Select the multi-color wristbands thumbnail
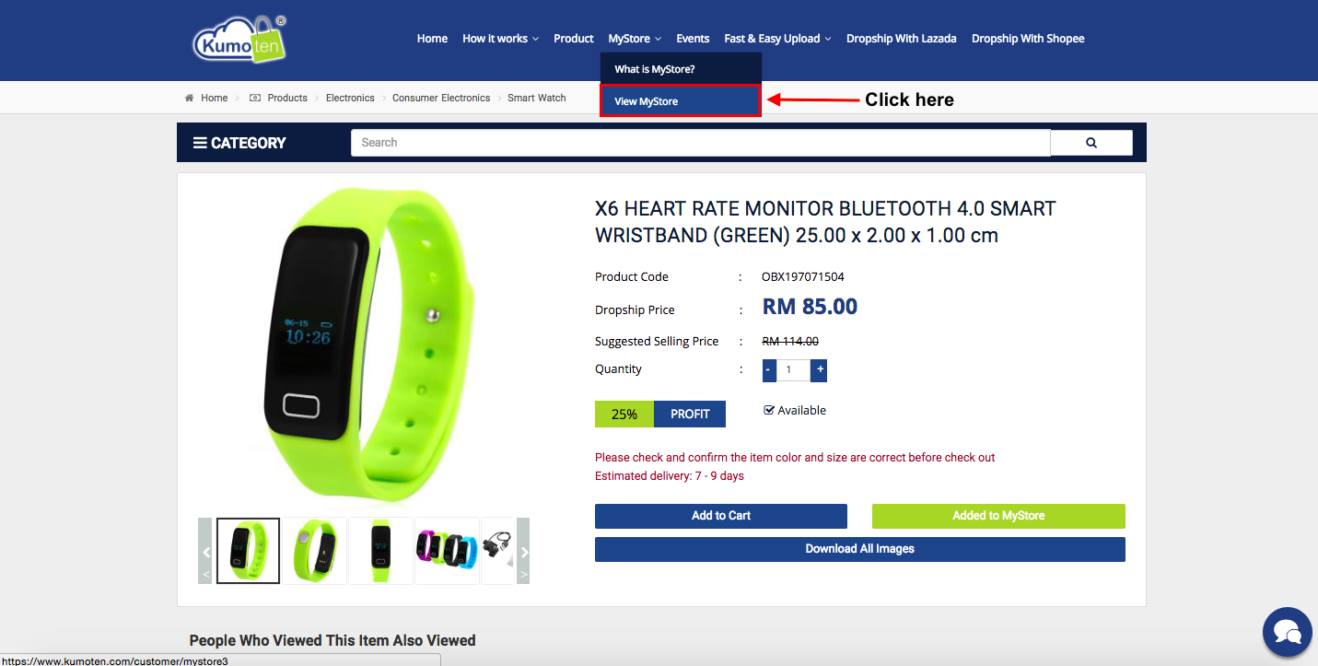Image resolution: width=1318 pixels, height=666 pixels. [x=447, y=551]
